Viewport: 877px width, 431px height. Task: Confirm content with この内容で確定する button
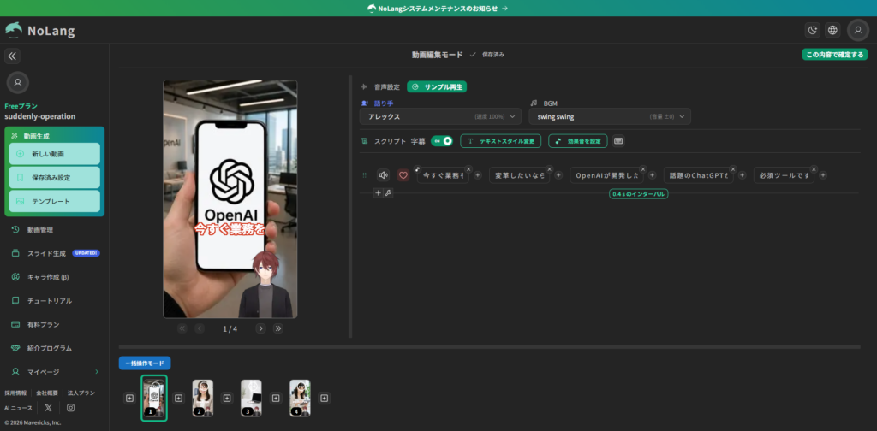[834, 55]
